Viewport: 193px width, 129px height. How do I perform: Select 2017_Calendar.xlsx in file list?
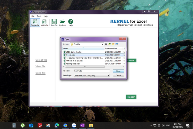(74, 52)
